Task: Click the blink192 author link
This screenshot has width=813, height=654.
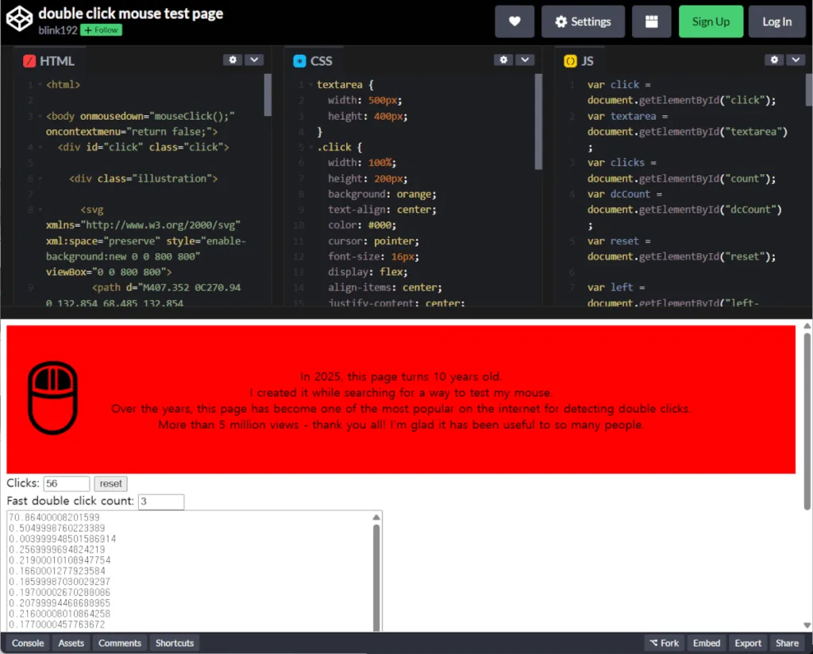Action: pos(57,30)
